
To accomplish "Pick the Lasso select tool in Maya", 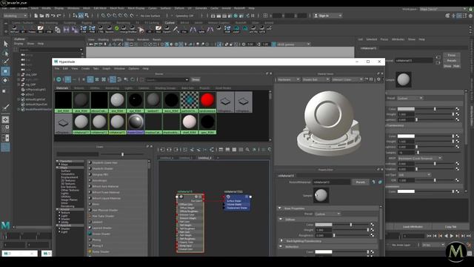I will [5, 53].
